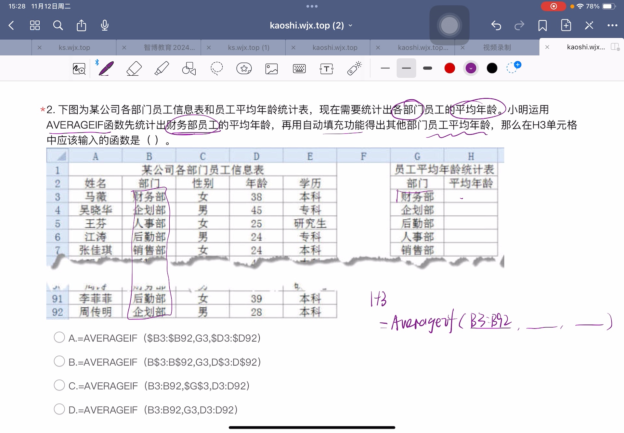624x433 pixels.
Task: Add a new color preset
Action: pos(513,67)
